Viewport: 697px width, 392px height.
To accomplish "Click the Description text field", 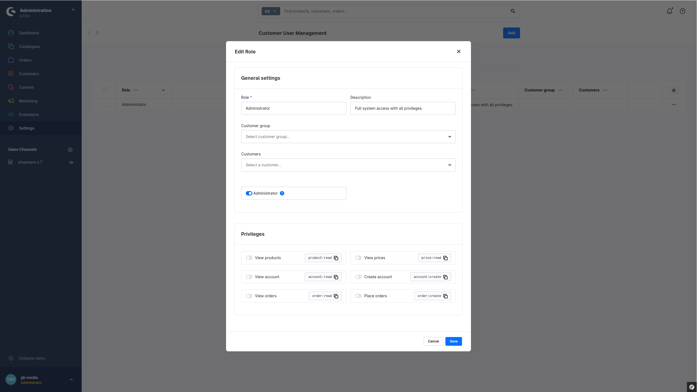I will click(403, 108).
